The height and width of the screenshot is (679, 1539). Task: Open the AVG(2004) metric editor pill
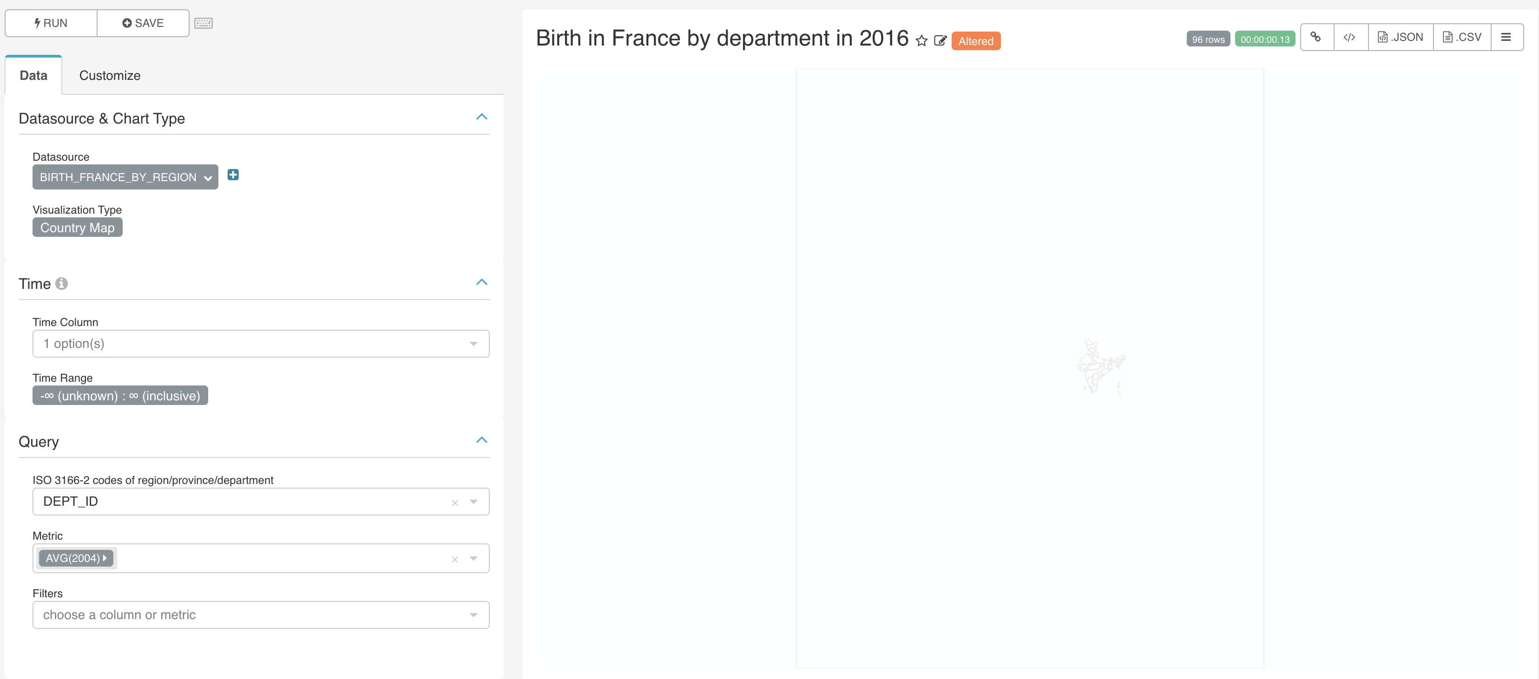[76, 557]
